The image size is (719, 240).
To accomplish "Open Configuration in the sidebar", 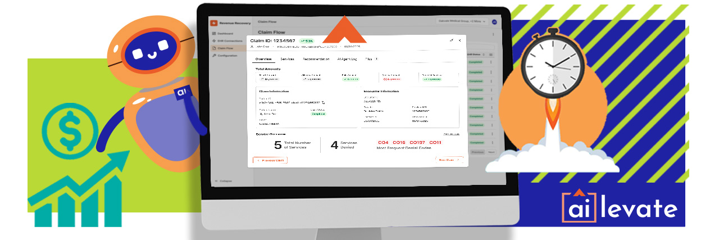I will tap(225, 56).
